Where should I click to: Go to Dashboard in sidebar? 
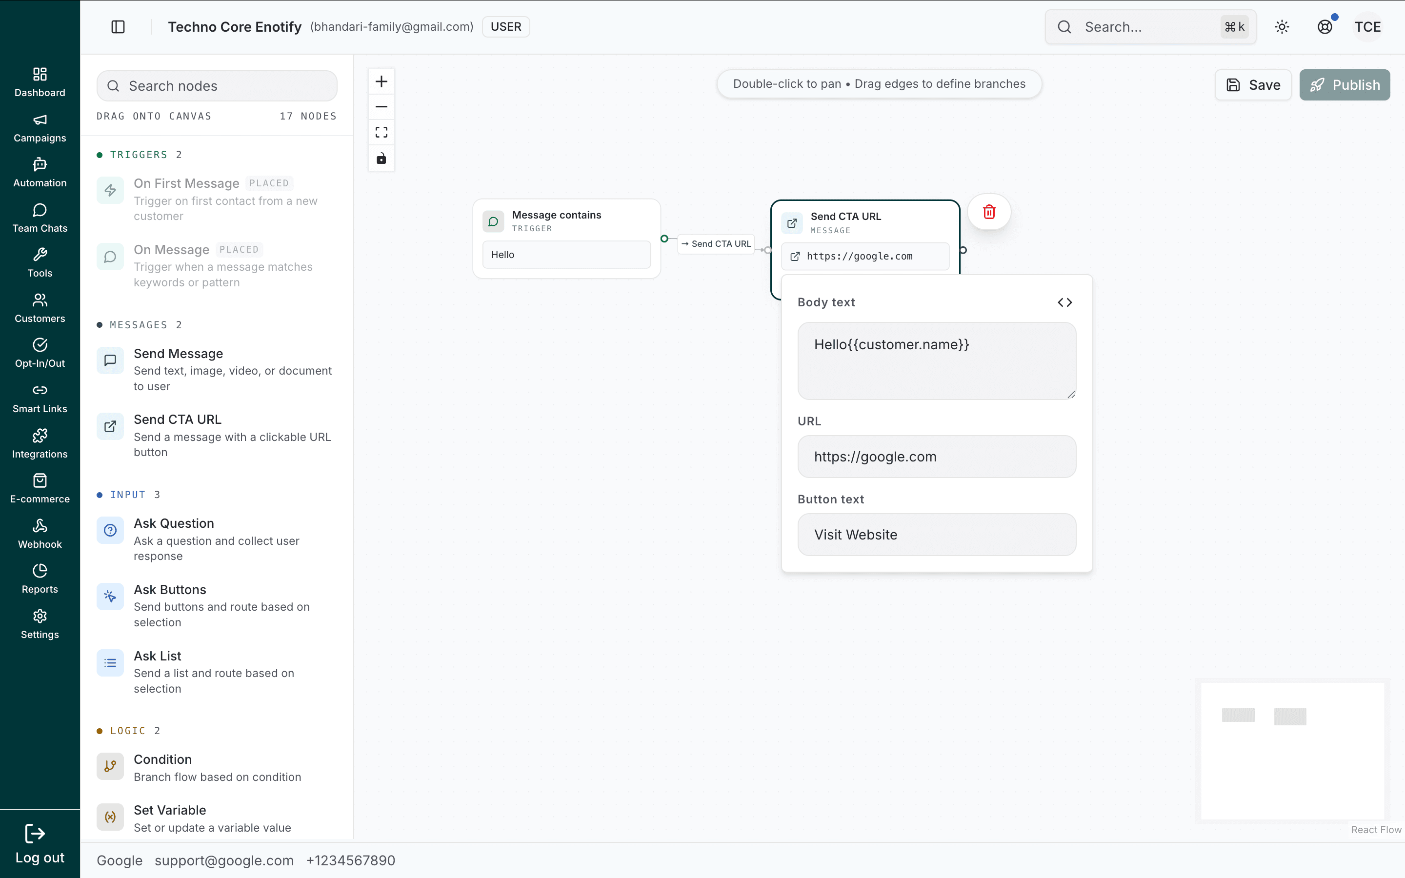pyautogui.click(x=40, y=82)
